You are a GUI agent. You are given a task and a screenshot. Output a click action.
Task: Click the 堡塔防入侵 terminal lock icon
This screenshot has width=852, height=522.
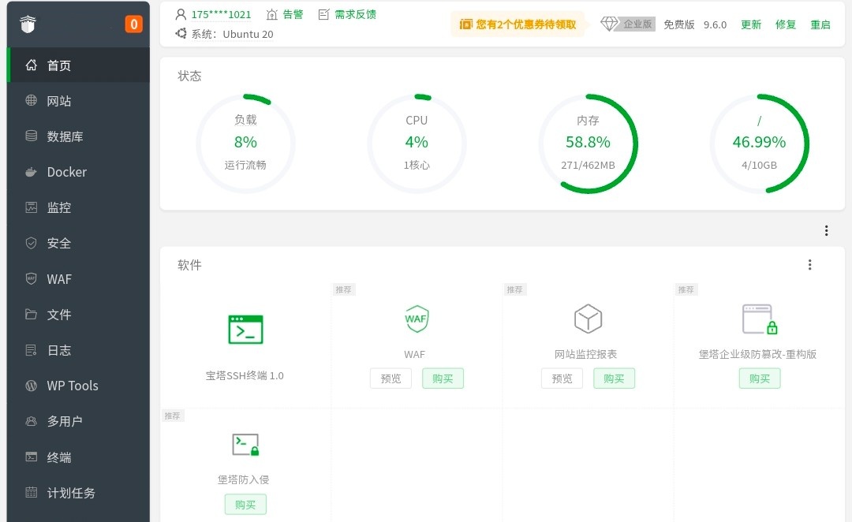(x=245, y=445)
